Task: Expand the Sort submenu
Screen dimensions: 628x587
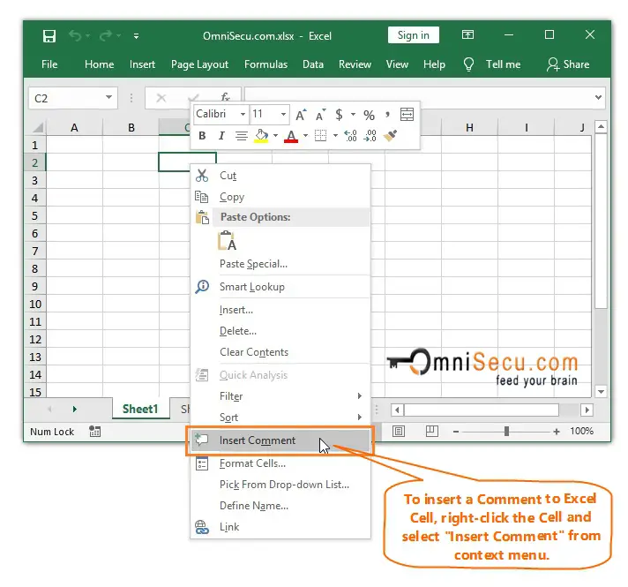Action: click(280, 418)
